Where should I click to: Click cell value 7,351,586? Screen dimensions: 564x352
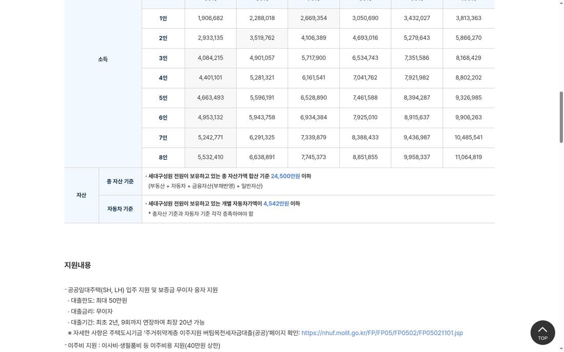[417, 58]
